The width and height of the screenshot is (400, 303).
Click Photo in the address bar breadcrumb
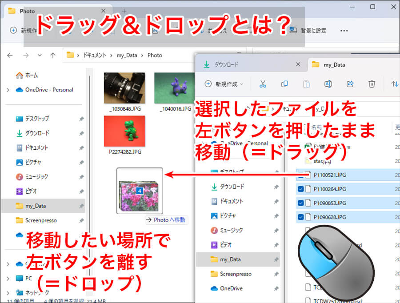pos(155,56)
